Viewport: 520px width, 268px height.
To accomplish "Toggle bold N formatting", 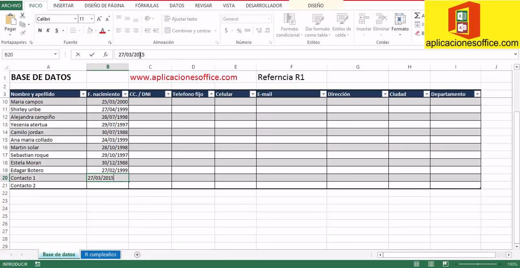I will click(40, 30).
